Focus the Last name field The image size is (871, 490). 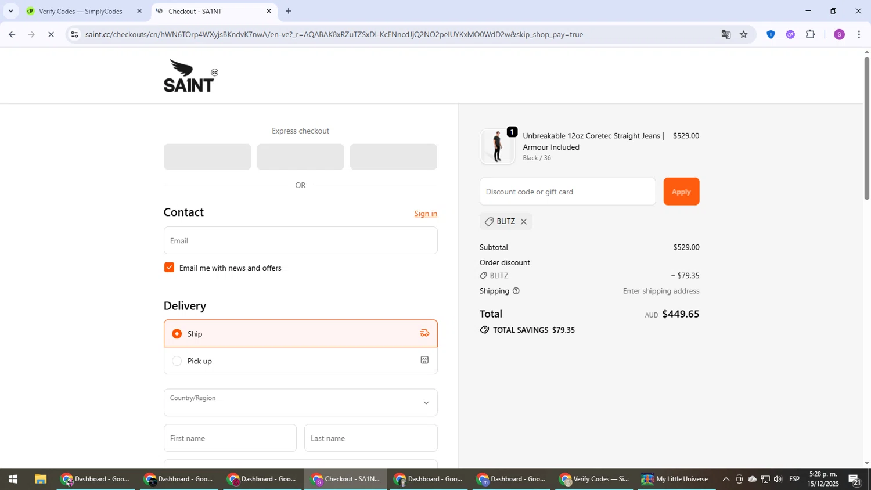click(370, 438)
